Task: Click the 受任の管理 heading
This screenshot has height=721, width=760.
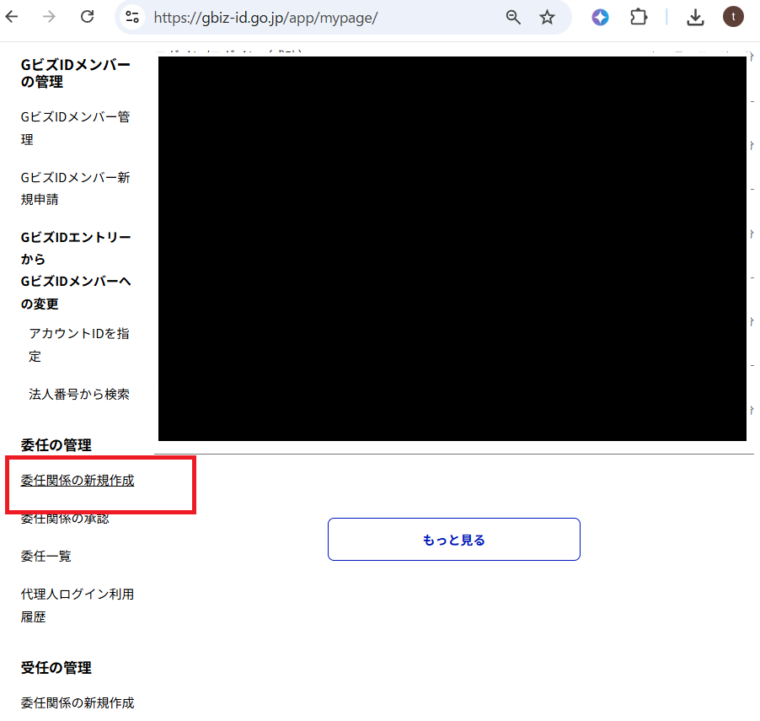Action: 56,668
